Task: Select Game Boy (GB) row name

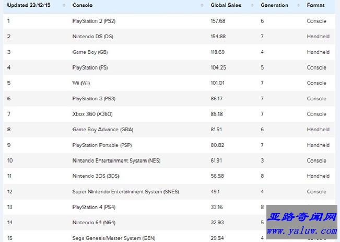Action: [x=90, y=52]
